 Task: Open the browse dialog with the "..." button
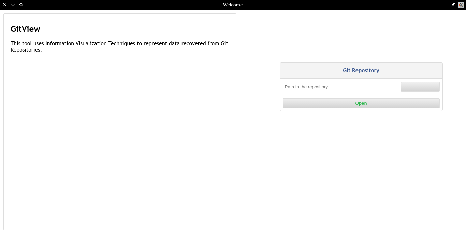coord(420,87)
